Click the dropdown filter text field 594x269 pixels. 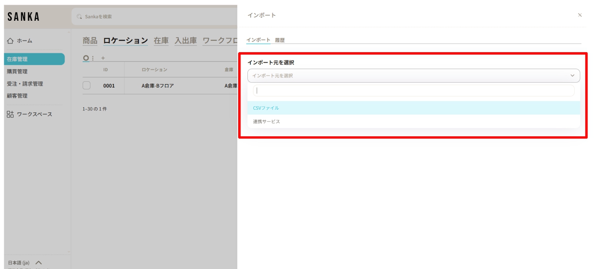[413, 90]
